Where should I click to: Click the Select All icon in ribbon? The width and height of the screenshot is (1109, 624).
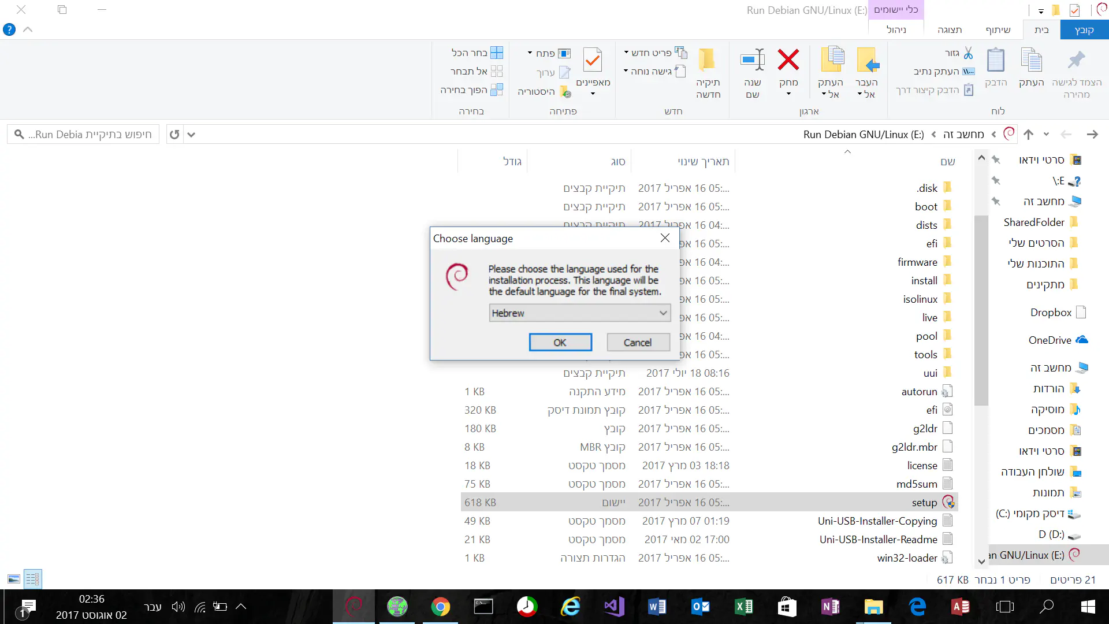point(496,53)
